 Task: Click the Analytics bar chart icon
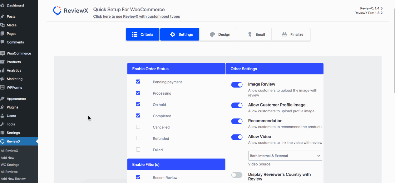[x=2, y=70]
